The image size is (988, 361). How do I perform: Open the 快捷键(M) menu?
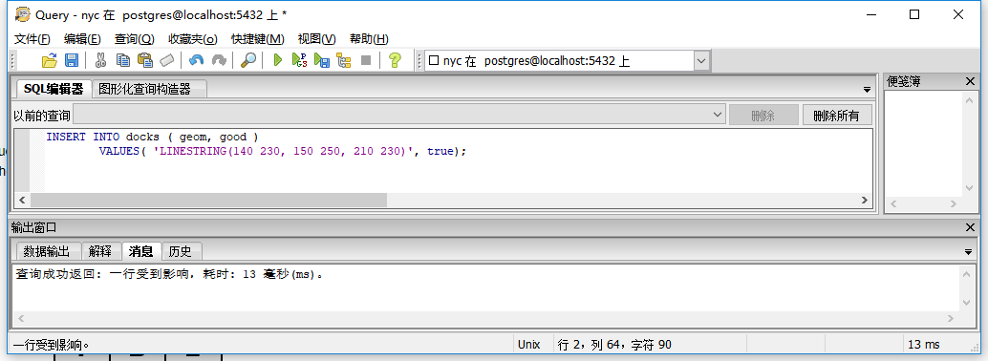pyautogui.click(x=258, y=39)
